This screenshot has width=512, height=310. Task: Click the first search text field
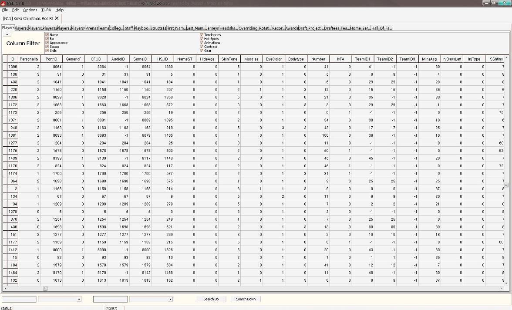(x=19, y=300)
